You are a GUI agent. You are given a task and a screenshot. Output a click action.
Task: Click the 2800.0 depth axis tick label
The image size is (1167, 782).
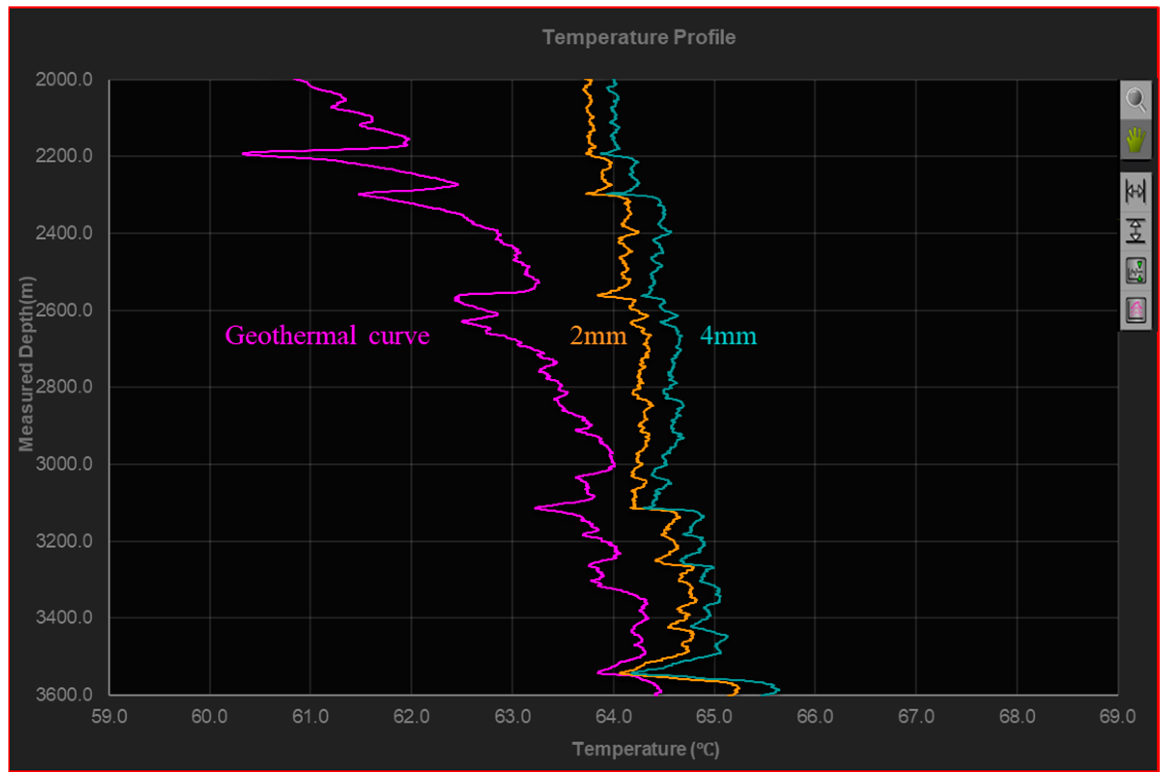click(64, 387)
